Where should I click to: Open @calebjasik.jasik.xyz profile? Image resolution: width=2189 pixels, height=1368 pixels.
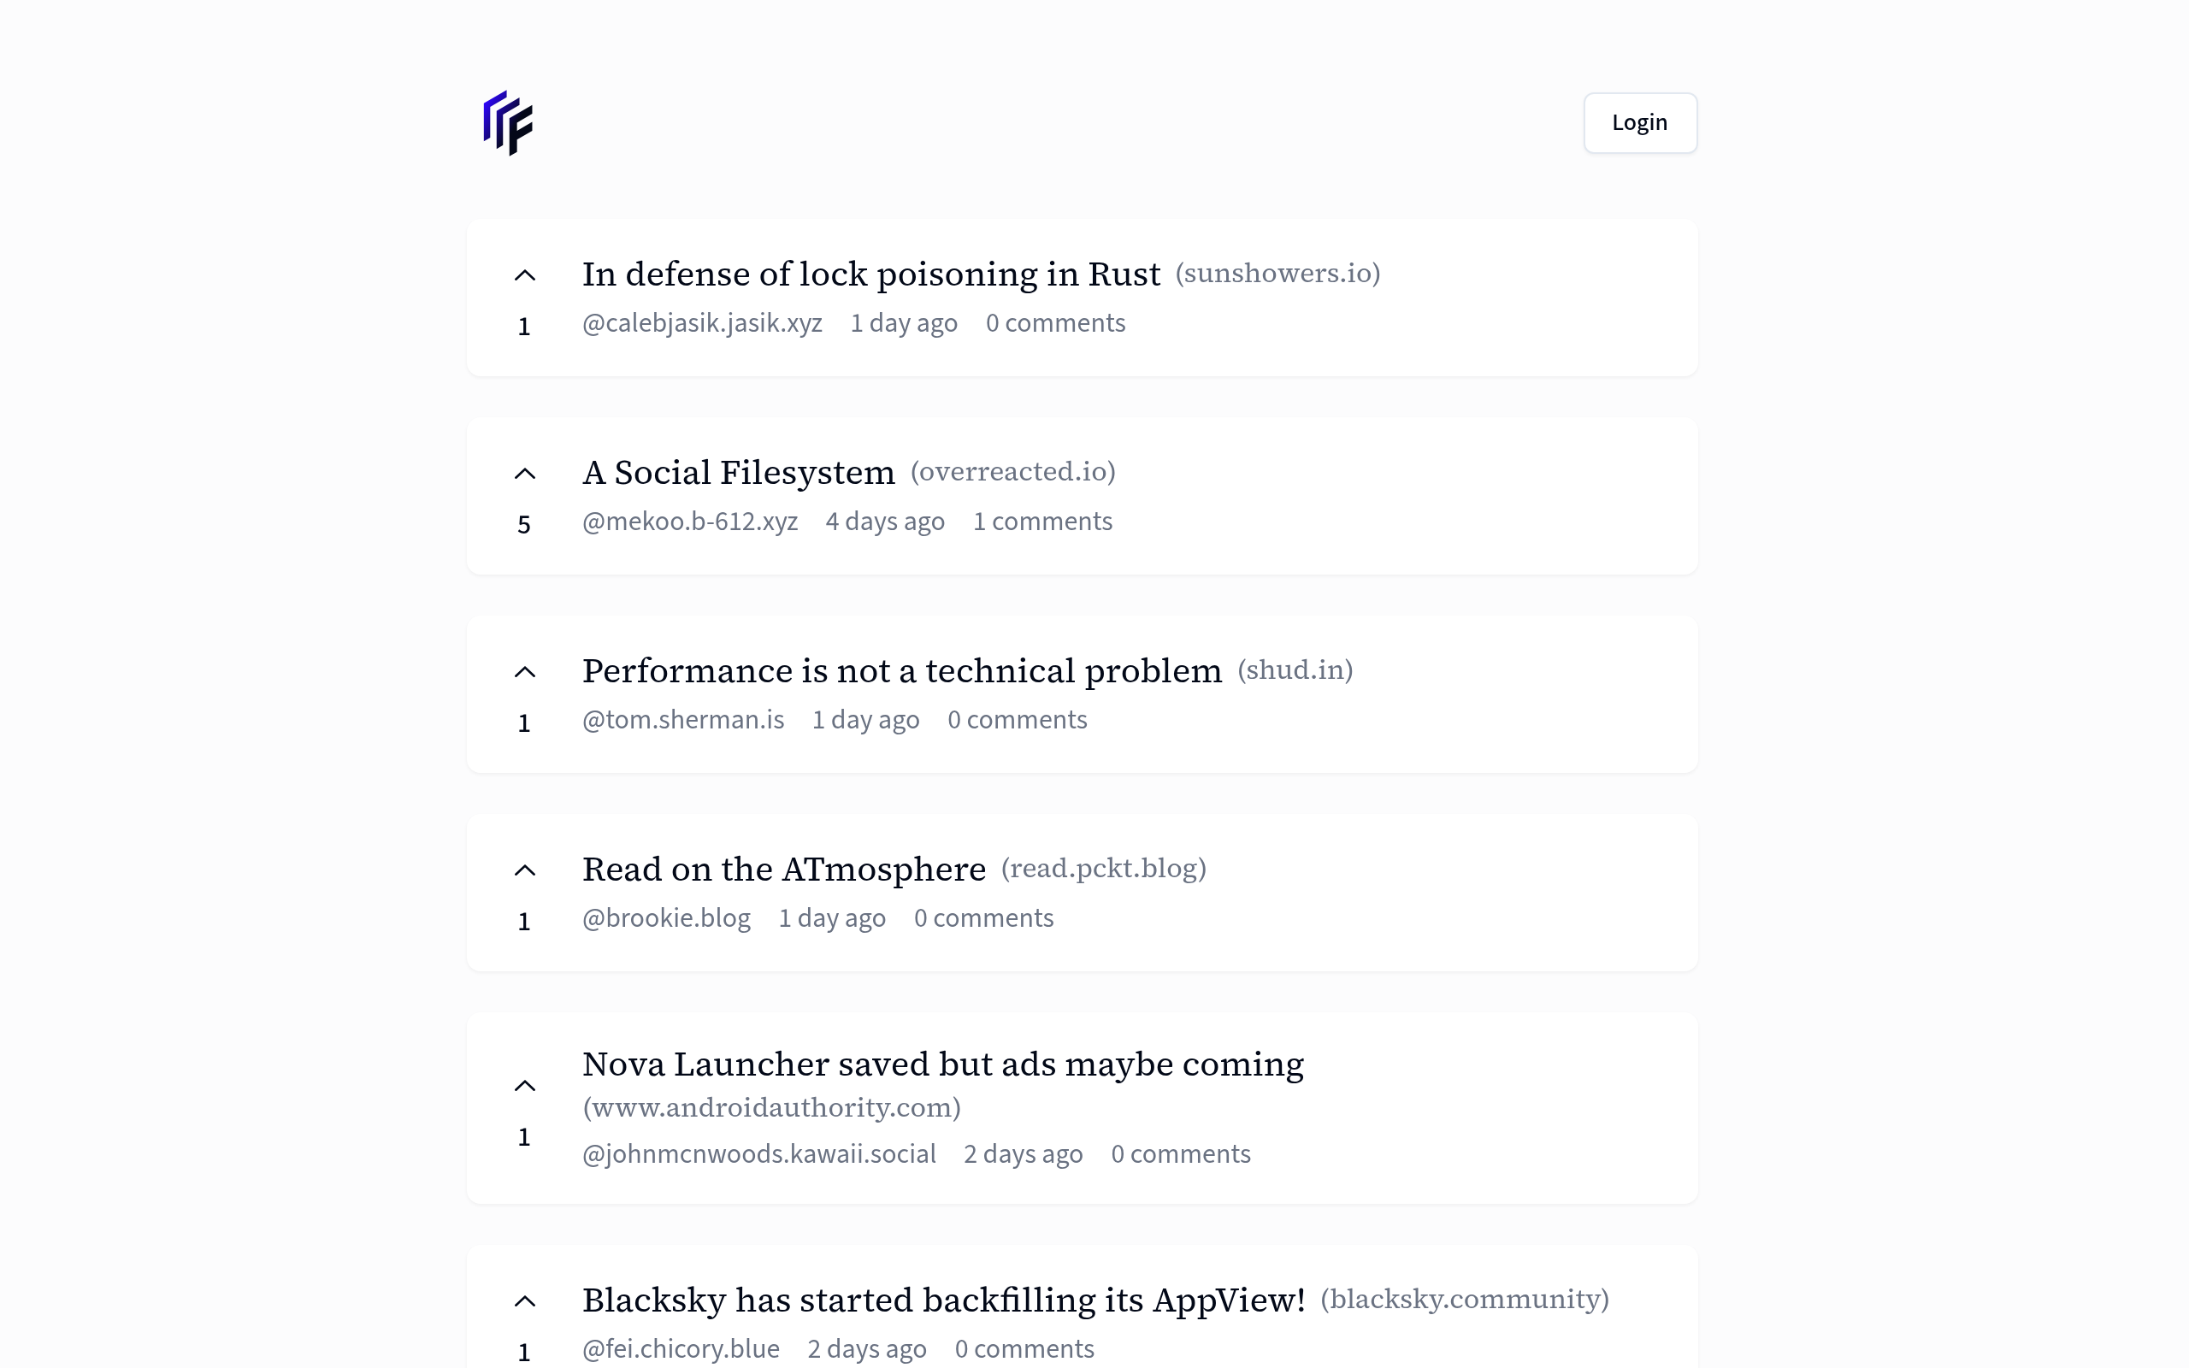click(703, 323)
